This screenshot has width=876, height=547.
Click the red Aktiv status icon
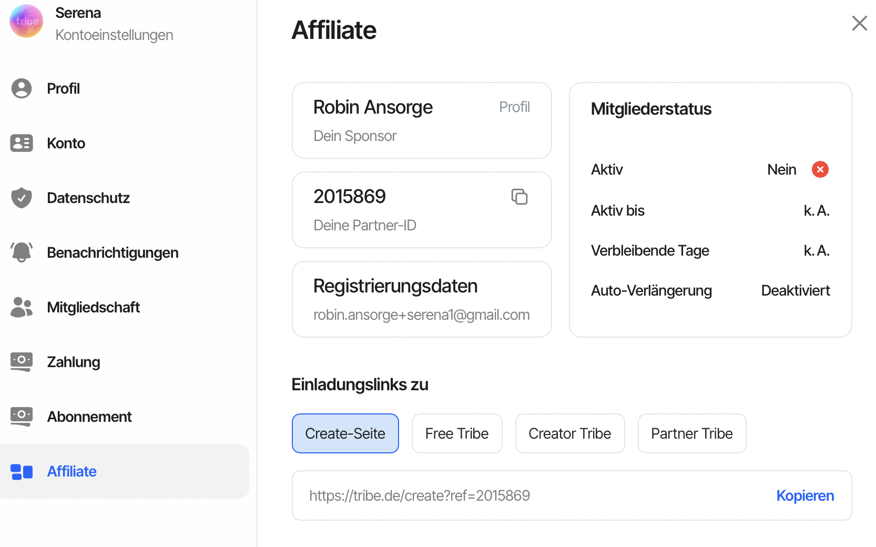[x=820, y=169]
